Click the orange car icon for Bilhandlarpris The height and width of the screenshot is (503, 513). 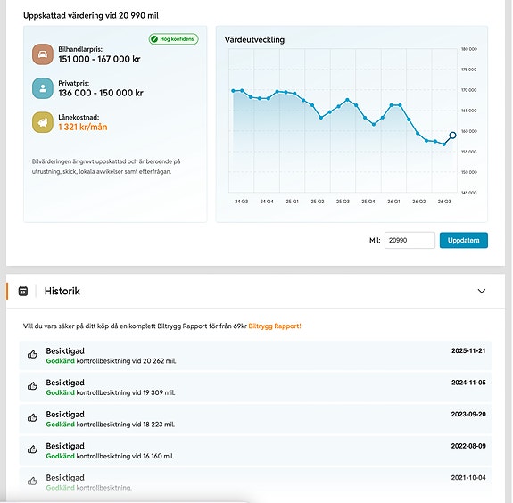point(43,54)
